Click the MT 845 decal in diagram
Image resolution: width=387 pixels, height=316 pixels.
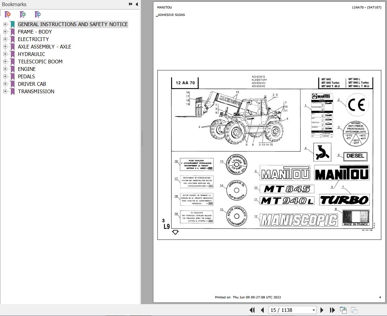point(287,189)
